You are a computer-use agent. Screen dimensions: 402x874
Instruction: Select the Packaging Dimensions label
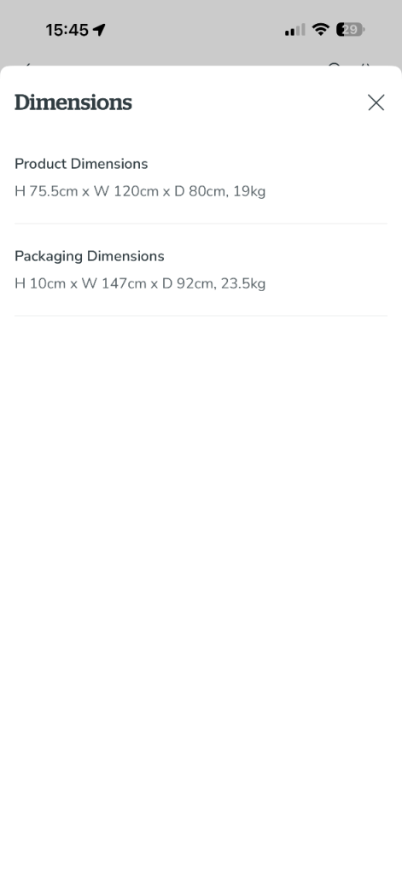point(90,256)
